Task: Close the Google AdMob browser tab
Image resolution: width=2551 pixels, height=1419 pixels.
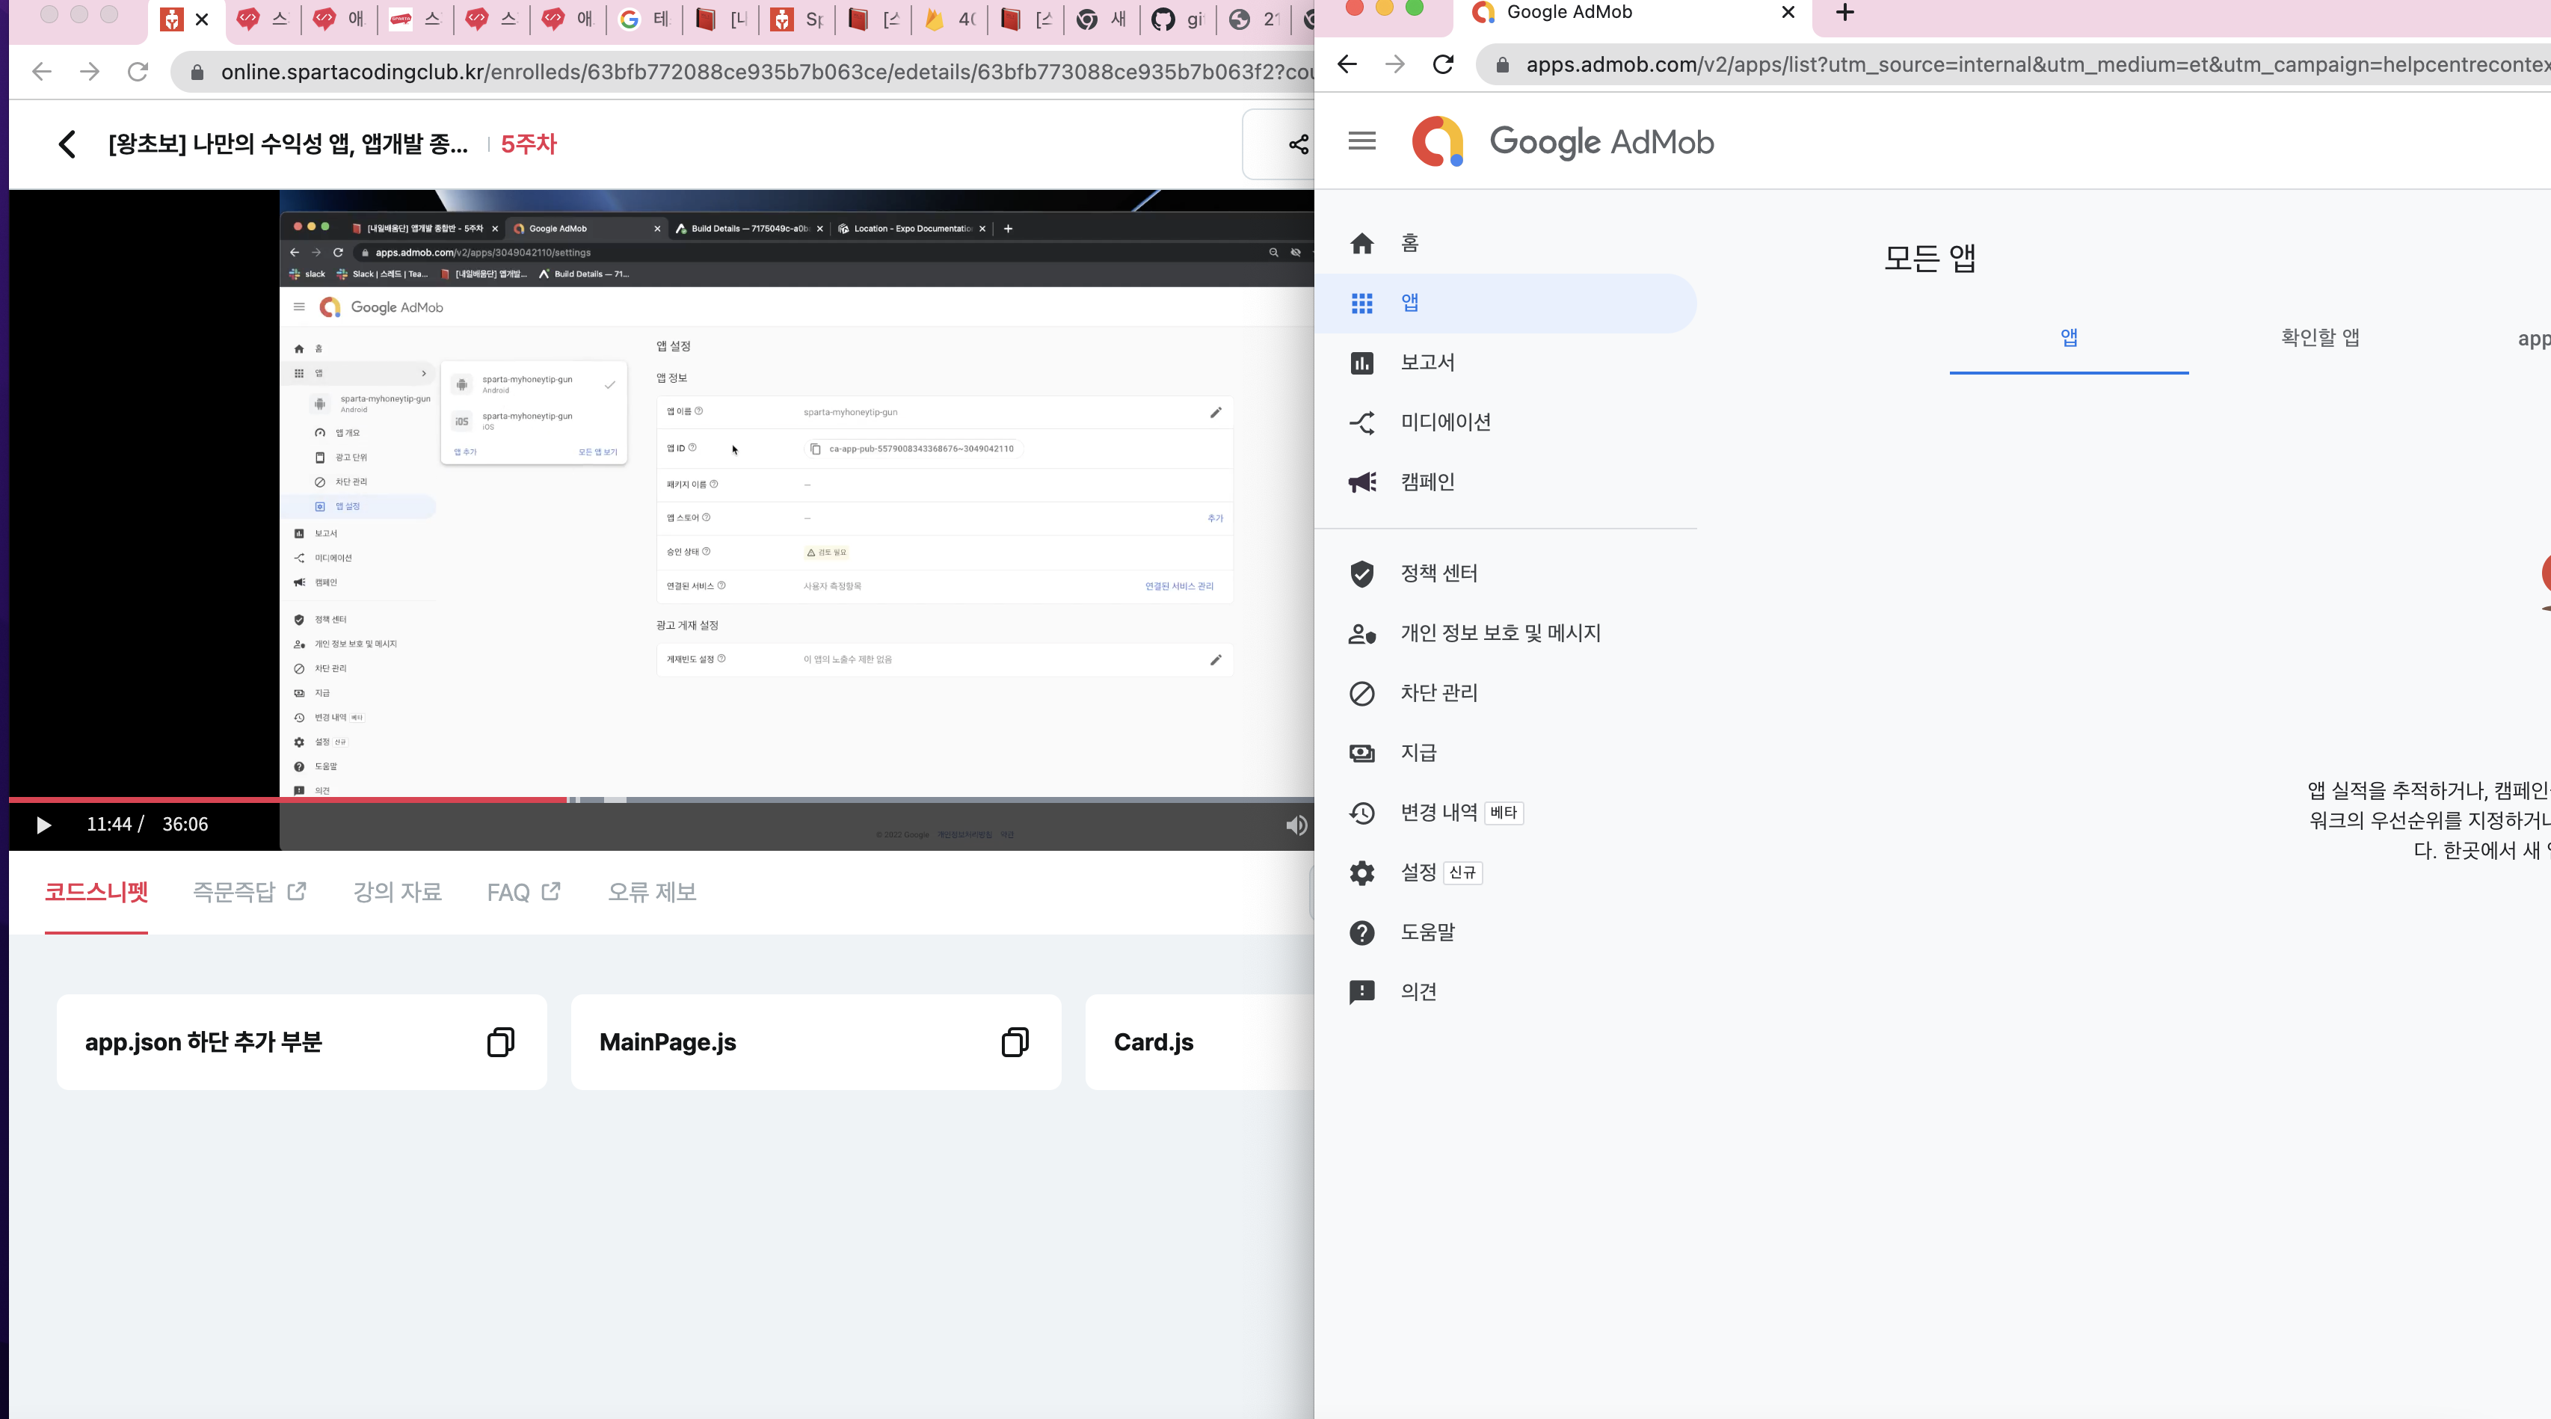Action: click(1788, 13)
